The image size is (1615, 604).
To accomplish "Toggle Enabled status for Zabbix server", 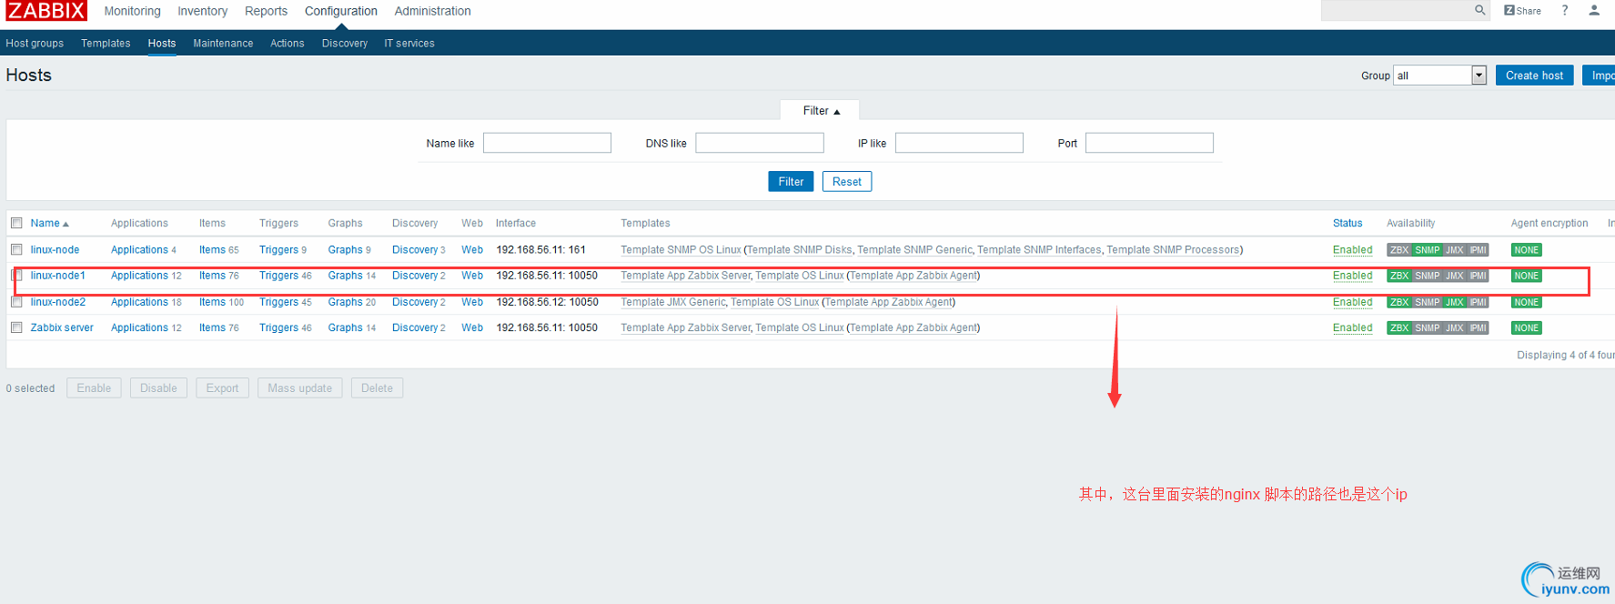I will pos(1352,328).
